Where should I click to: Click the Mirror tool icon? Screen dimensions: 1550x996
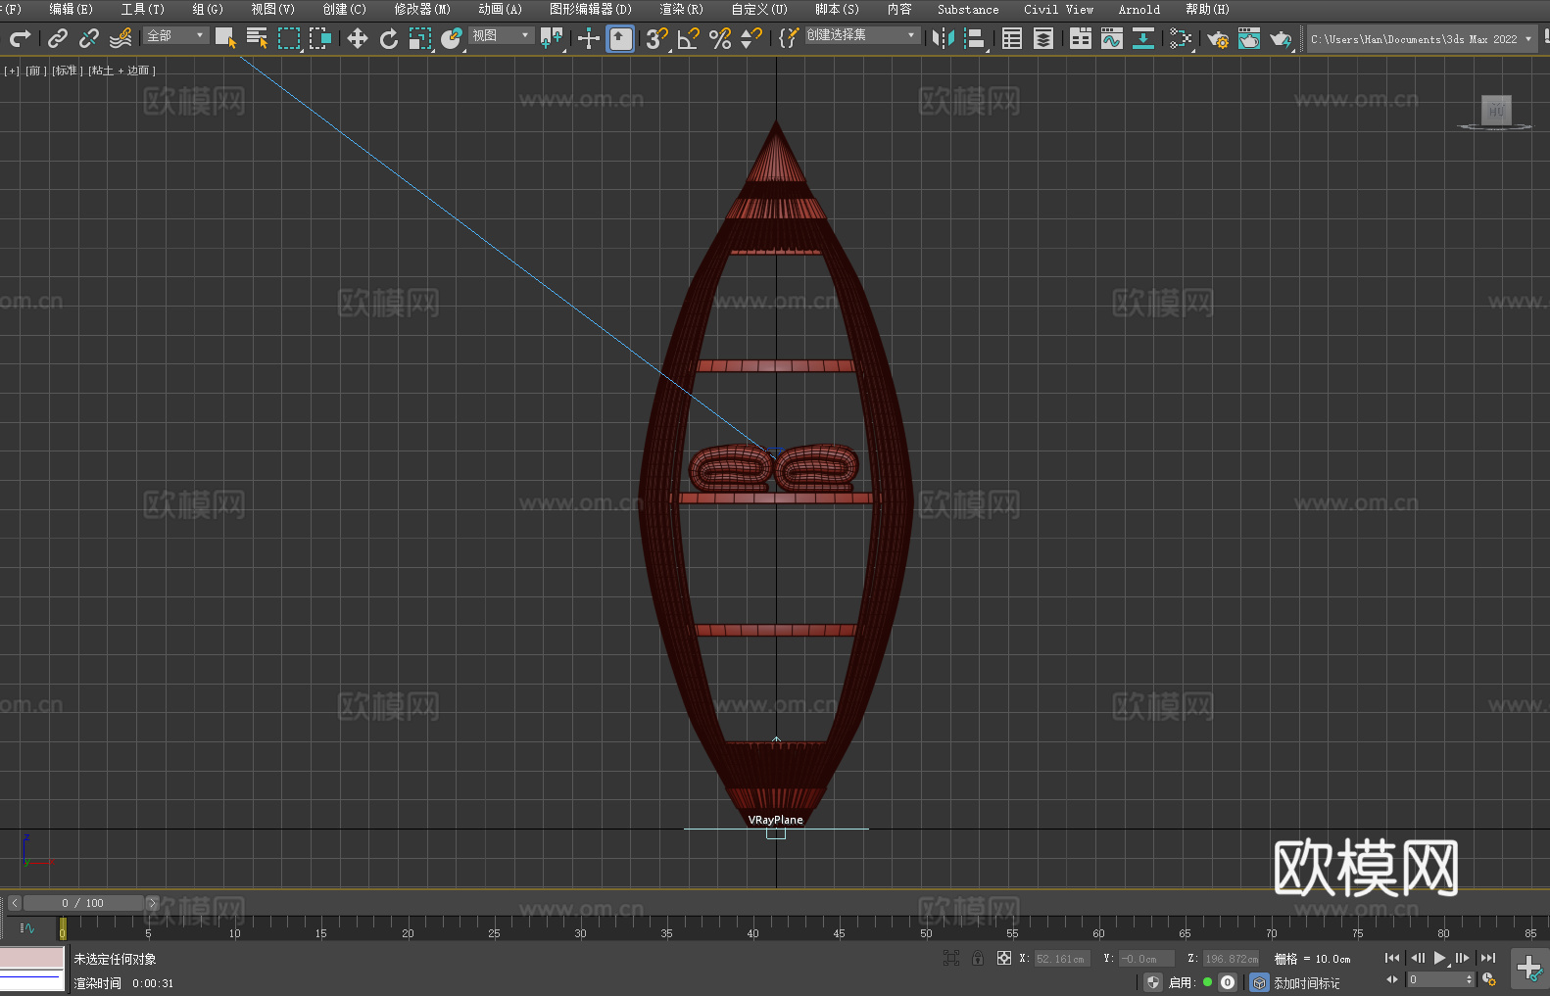944,38
